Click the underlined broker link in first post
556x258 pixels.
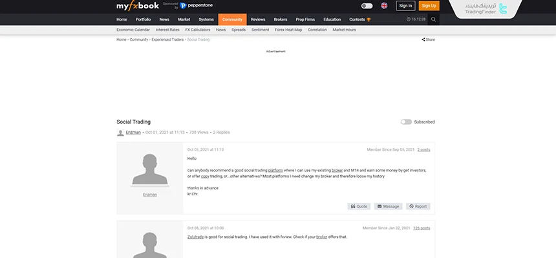tap(337, 170)
